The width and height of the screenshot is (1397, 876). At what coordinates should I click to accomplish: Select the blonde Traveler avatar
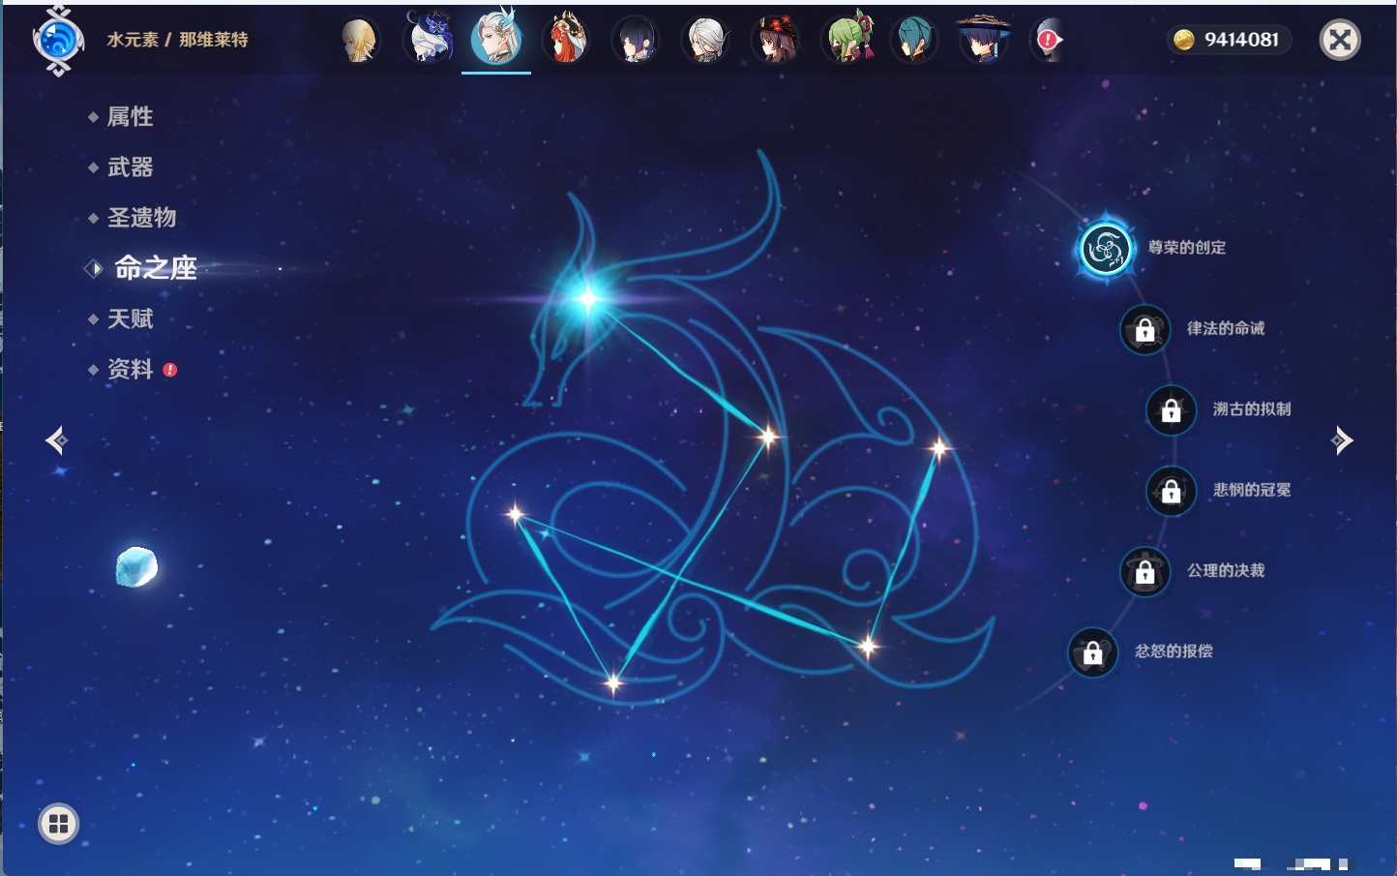(359, 40)
